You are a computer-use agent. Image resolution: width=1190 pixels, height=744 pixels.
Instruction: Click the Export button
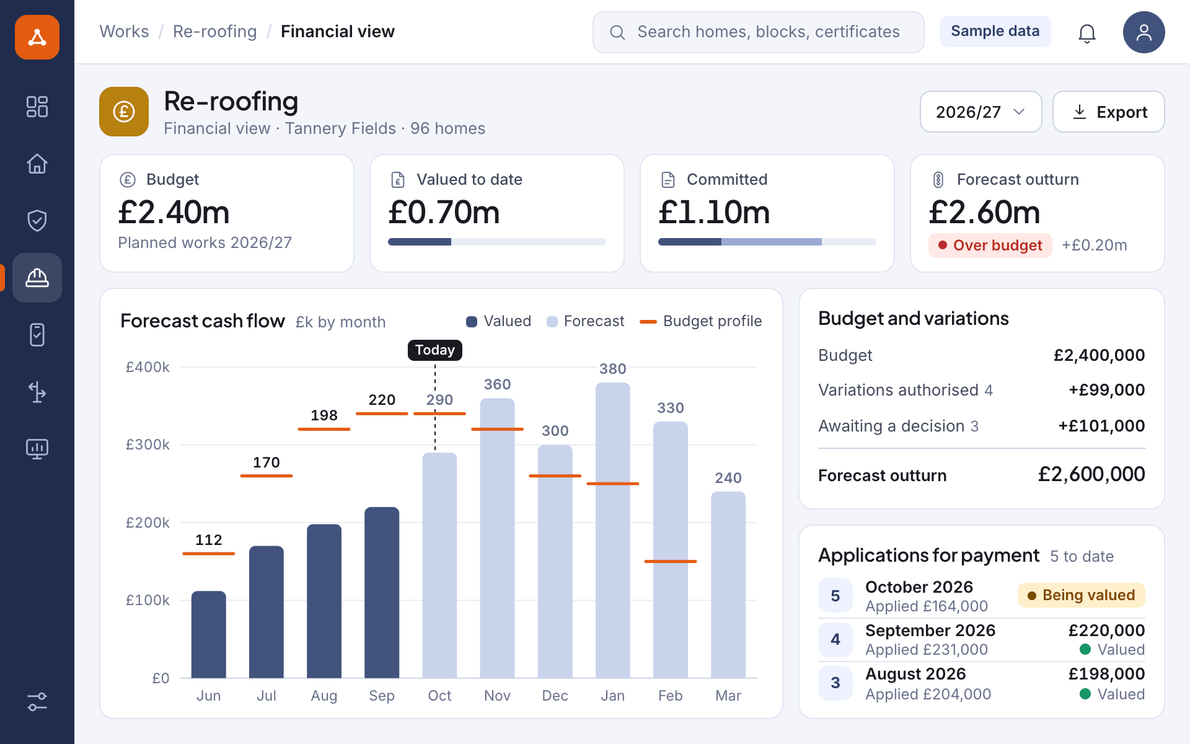[1108, 112]
